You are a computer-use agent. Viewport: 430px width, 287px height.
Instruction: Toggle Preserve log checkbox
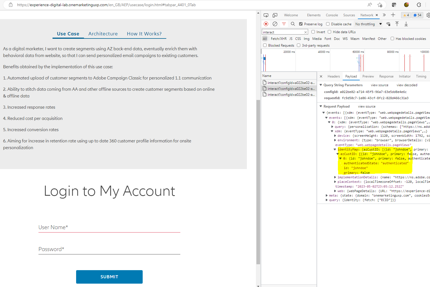301,24
